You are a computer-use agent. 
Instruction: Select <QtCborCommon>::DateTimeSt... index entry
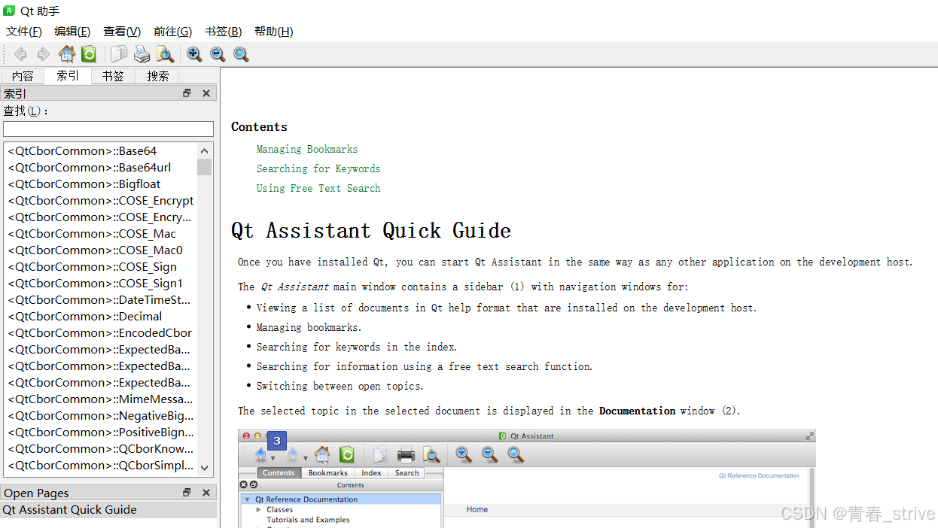tap(100, 299)
